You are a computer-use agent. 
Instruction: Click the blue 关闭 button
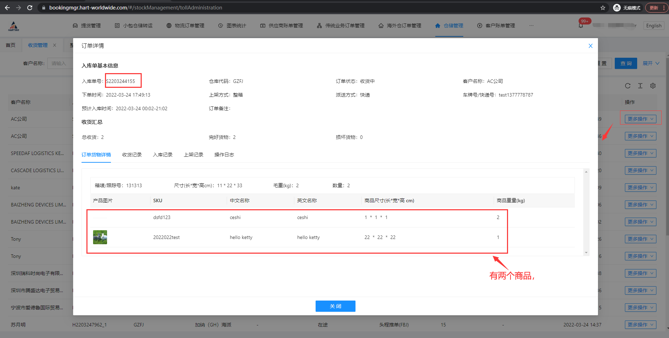335,306
